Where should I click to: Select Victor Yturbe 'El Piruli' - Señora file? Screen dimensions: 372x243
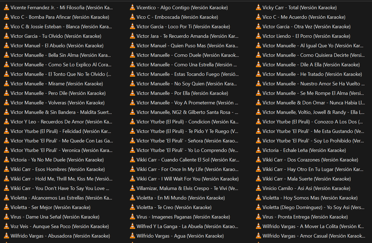tap(184, 141)
